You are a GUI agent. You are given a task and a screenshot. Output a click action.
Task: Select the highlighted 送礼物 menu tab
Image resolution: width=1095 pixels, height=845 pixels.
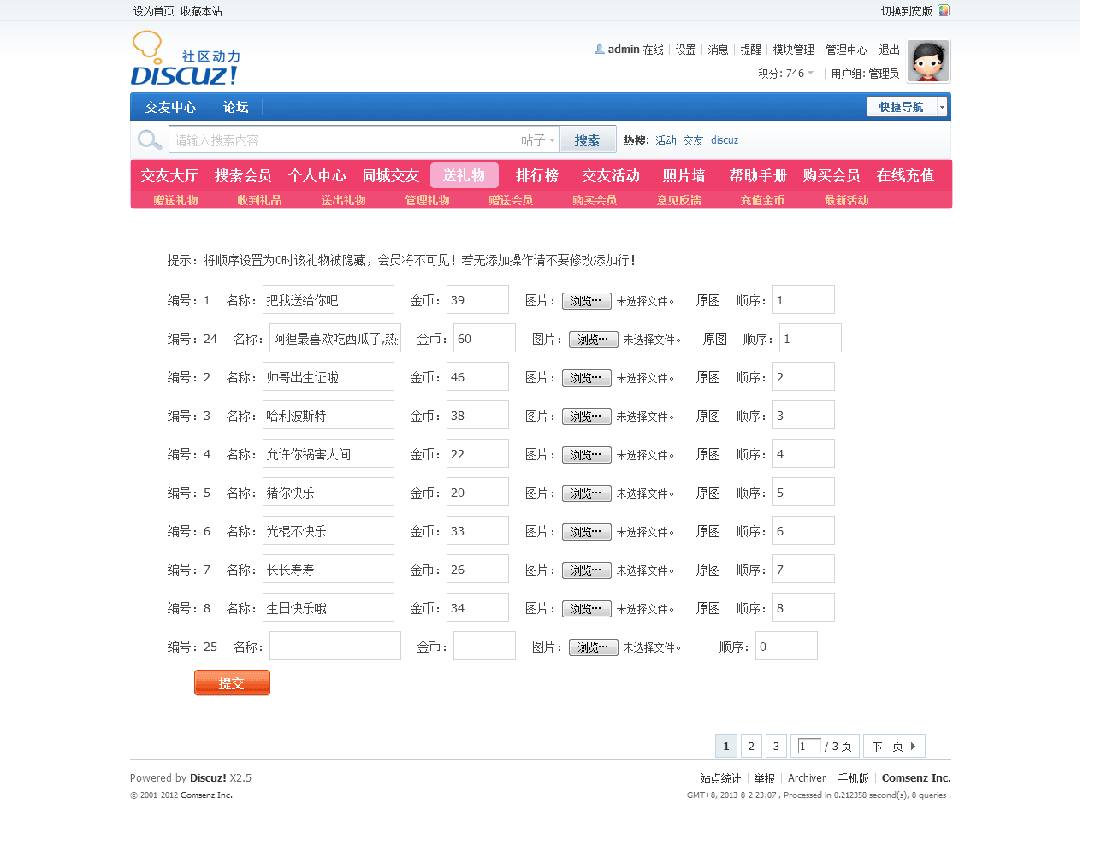pyautogui.click(x=464, y=175)
